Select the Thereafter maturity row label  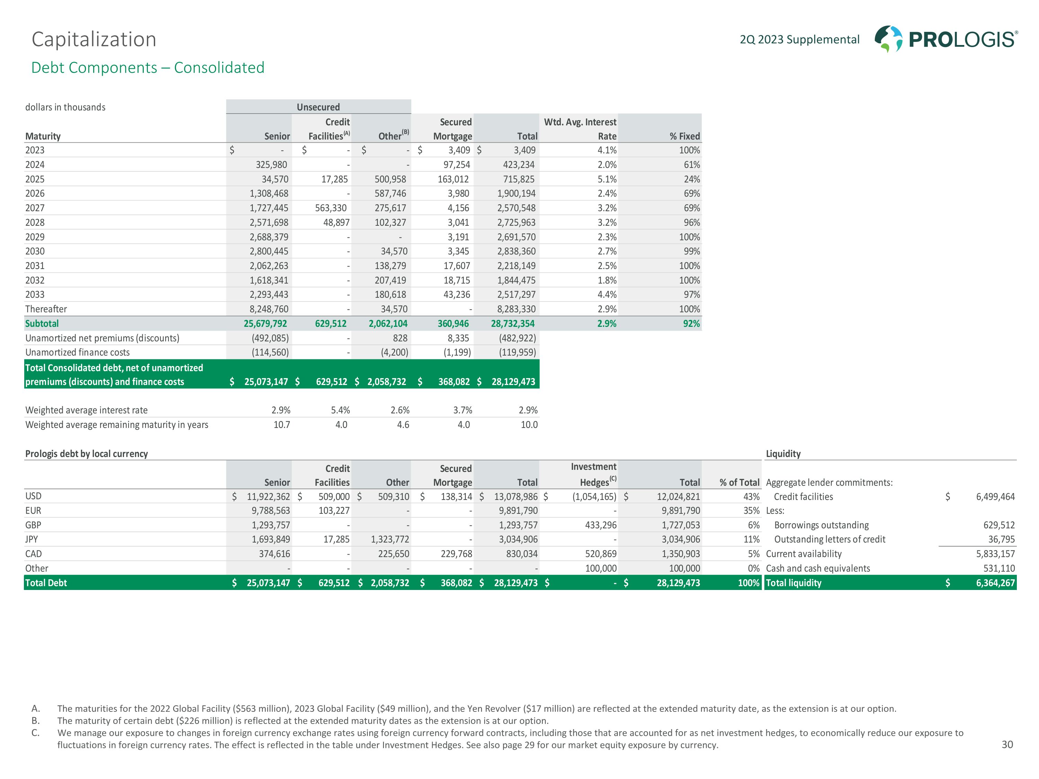click(x=46, y=309)
